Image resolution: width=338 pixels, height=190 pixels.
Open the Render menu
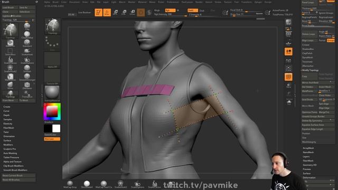[x=199, y=2]
